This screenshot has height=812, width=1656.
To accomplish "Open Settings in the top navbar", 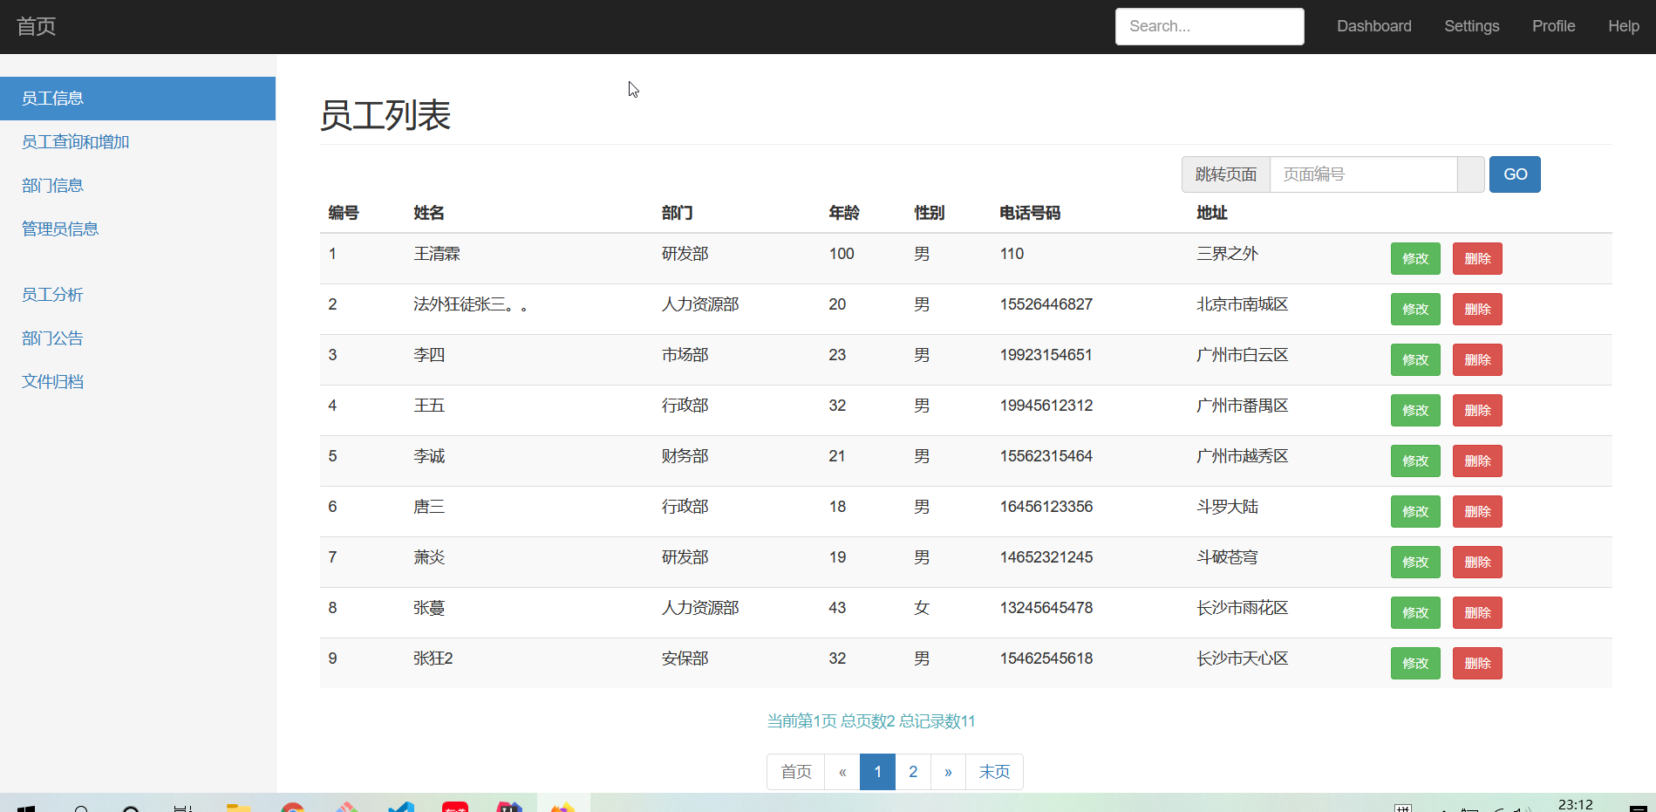I will [x=1471, y=26].
